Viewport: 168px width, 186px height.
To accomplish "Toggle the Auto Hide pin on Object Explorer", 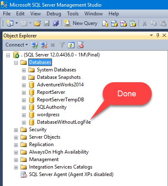I will click(158, 35).
